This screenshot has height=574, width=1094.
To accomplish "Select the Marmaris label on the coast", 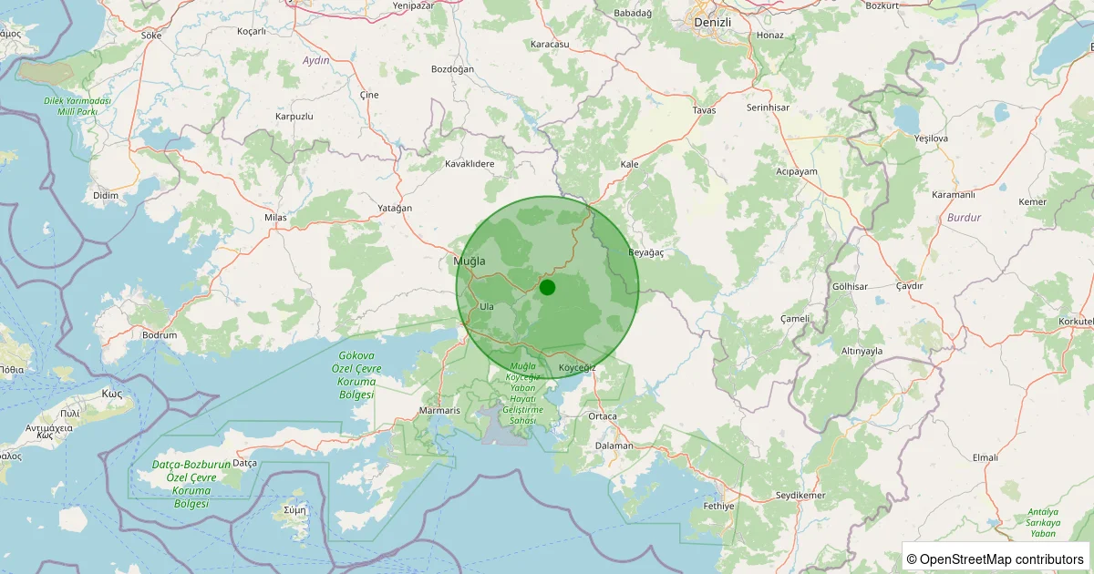I will tap(440, 411).
